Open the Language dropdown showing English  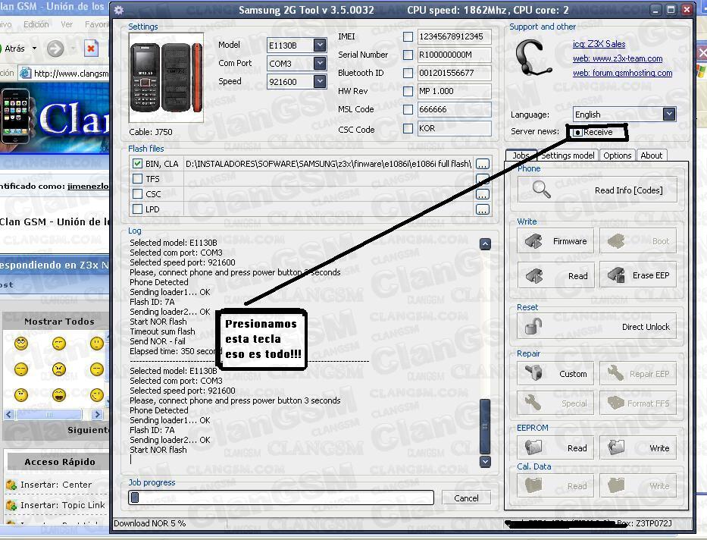click(x=669, y=114)
